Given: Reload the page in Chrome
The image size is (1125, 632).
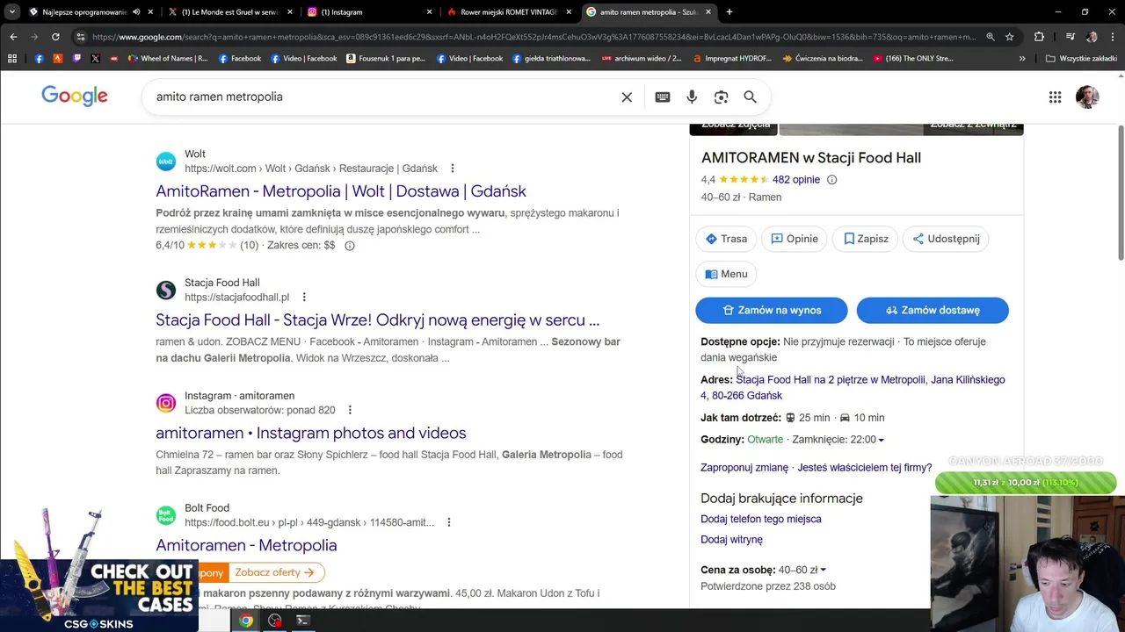Looking at the screenshot, I should tap(55, 37).
